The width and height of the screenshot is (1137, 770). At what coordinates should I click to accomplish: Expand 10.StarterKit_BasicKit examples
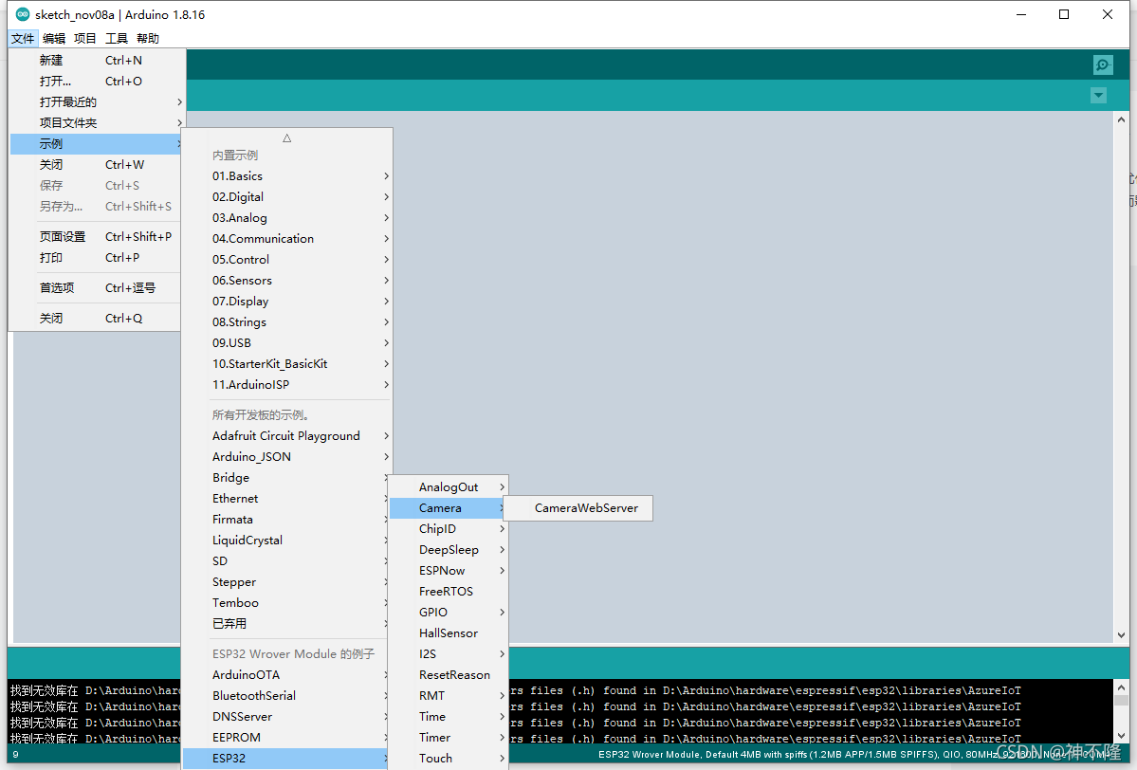pyautogui.click(x=286, y=364)
